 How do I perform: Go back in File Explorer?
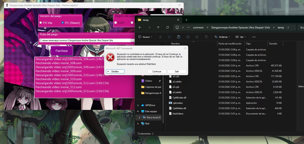coord(140,28)
